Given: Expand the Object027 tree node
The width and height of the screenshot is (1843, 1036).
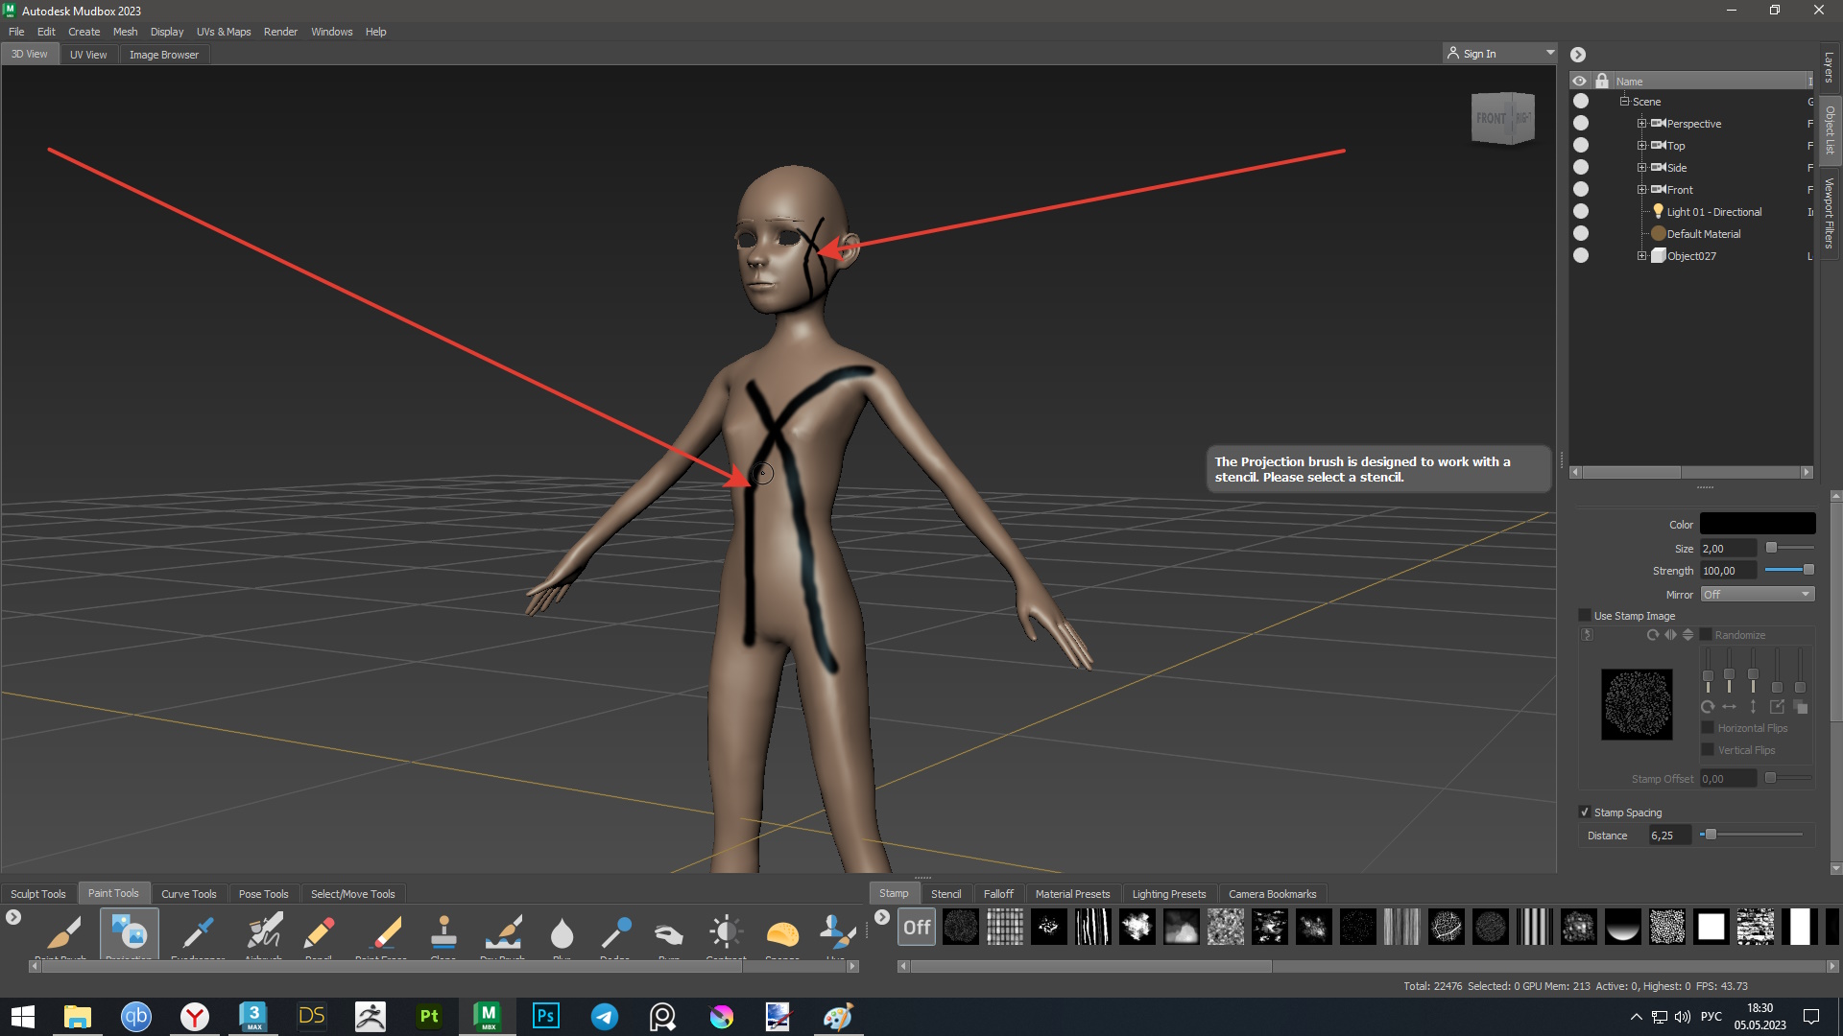Looking at the screenshot, I should pos(1641,256).
